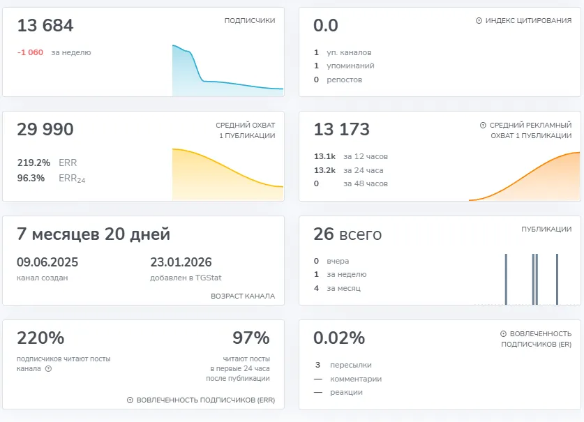Open the blue subscribers trend chart

(x=227, y=70)
